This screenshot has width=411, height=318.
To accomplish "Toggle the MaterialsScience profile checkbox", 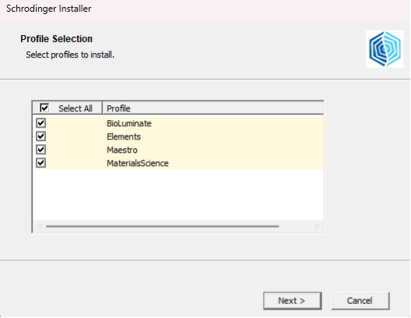I will click(x=41, y=163).
